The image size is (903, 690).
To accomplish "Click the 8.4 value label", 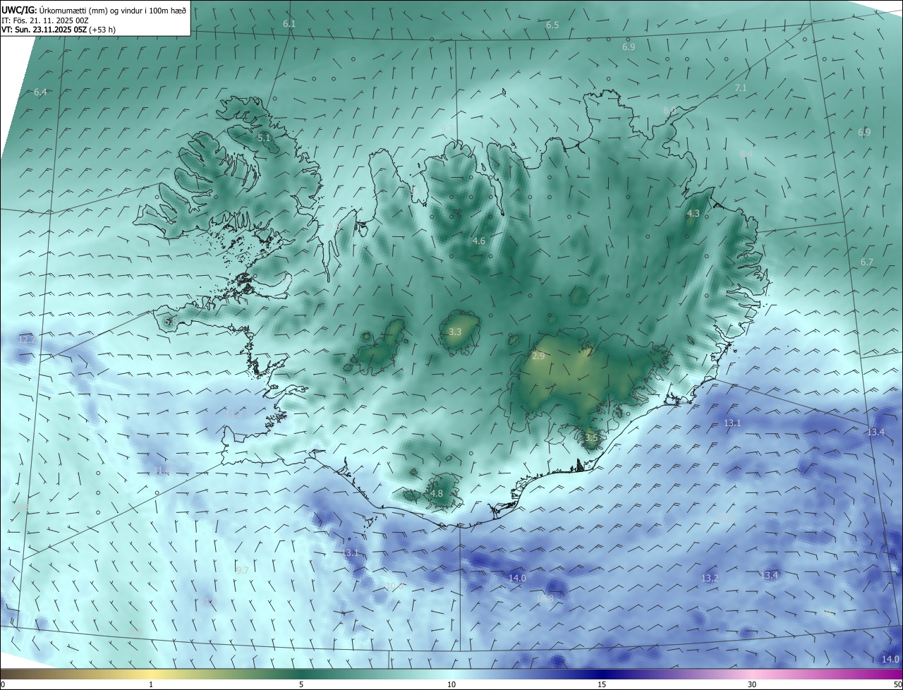I will (746, 154).
